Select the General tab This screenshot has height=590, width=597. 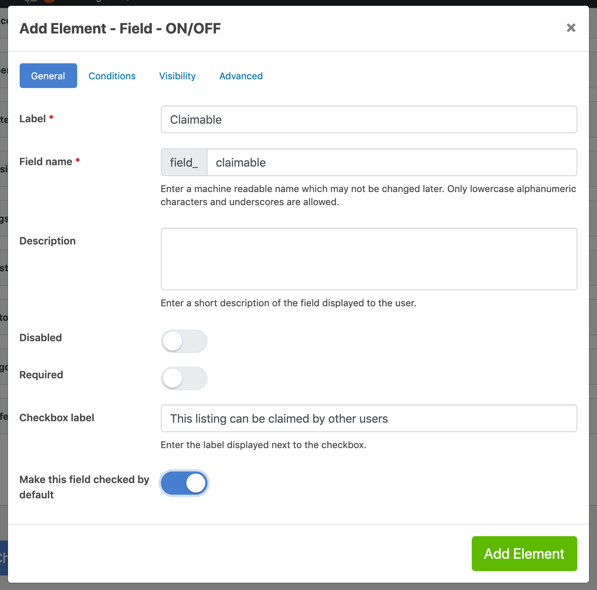(48, 76)
